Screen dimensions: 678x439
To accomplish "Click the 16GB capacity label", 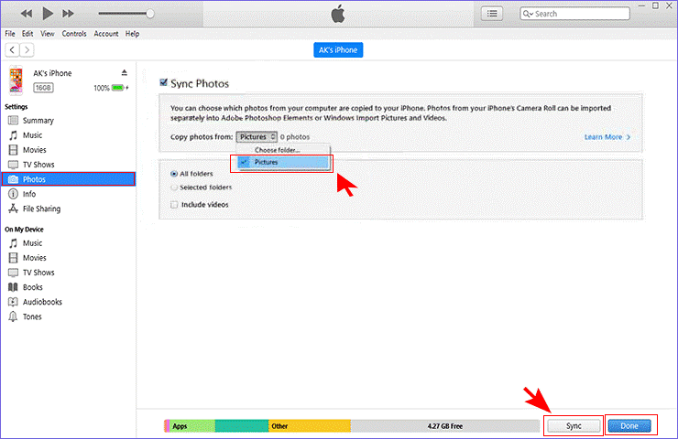I will [43, 88].
